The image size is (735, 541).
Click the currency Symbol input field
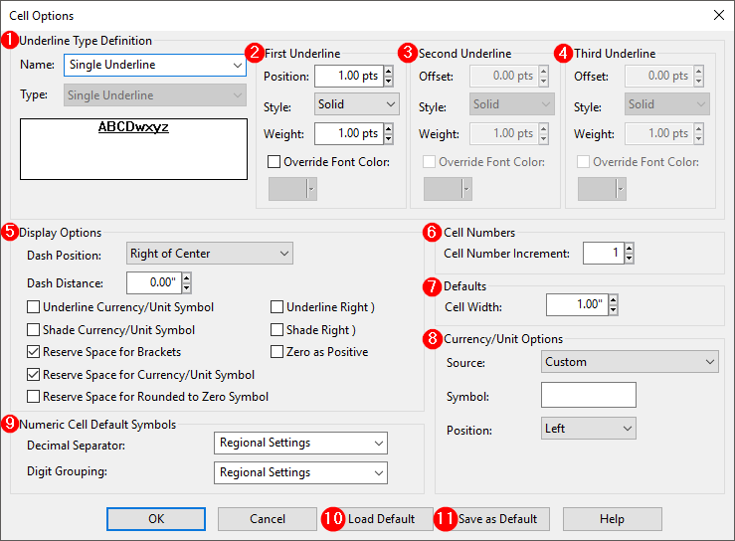point(588,396)
